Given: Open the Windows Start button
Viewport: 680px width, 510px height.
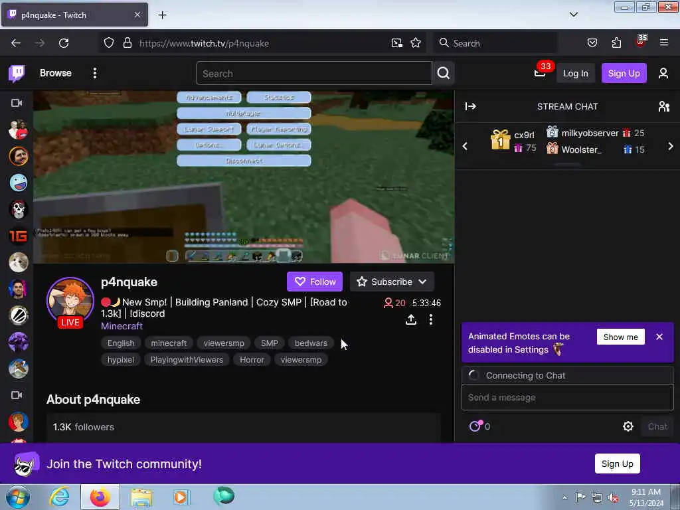Looking at the screenshot, I should tap(18, 497).
